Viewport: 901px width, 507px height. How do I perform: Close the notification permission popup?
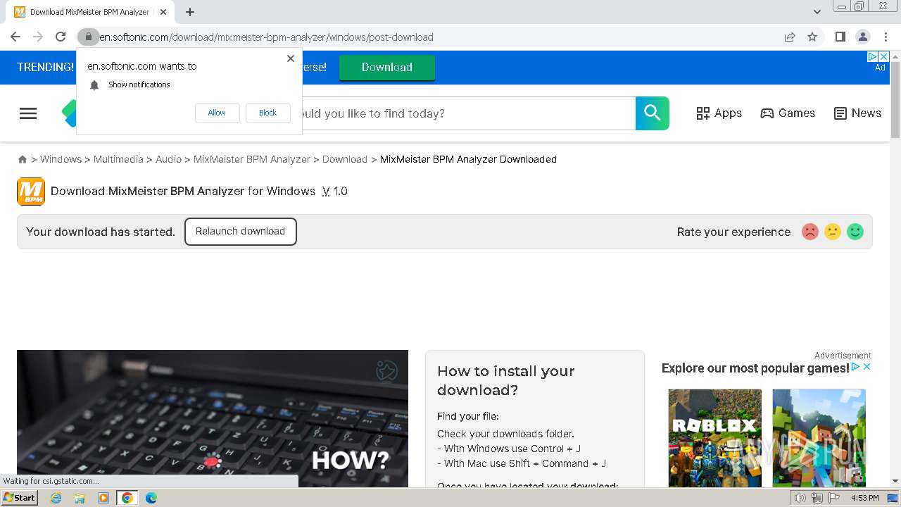290,58
